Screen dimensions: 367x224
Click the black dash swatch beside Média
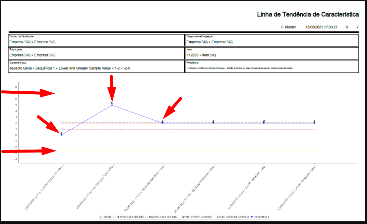[x=101, y=217]
